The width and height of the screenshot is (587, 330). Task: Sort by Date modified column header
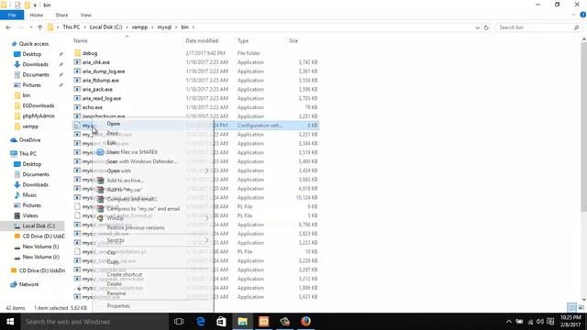coord(202,40)
